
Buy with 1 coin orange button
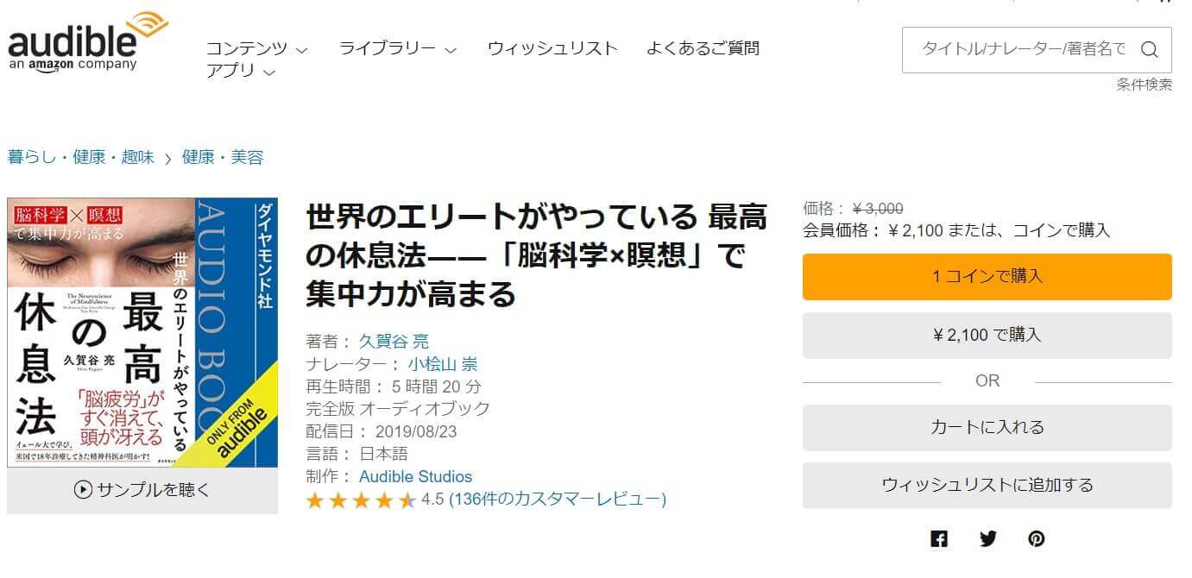(x=987, y=277)
